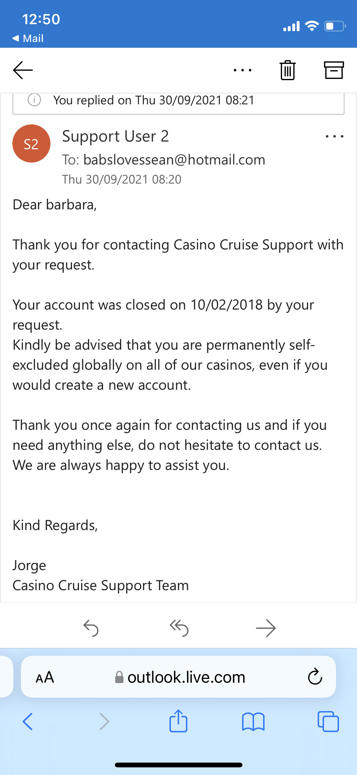This screenshot has width=357, height=775.
Task: Go back in Safari browser
Action: tap(28, 722)
